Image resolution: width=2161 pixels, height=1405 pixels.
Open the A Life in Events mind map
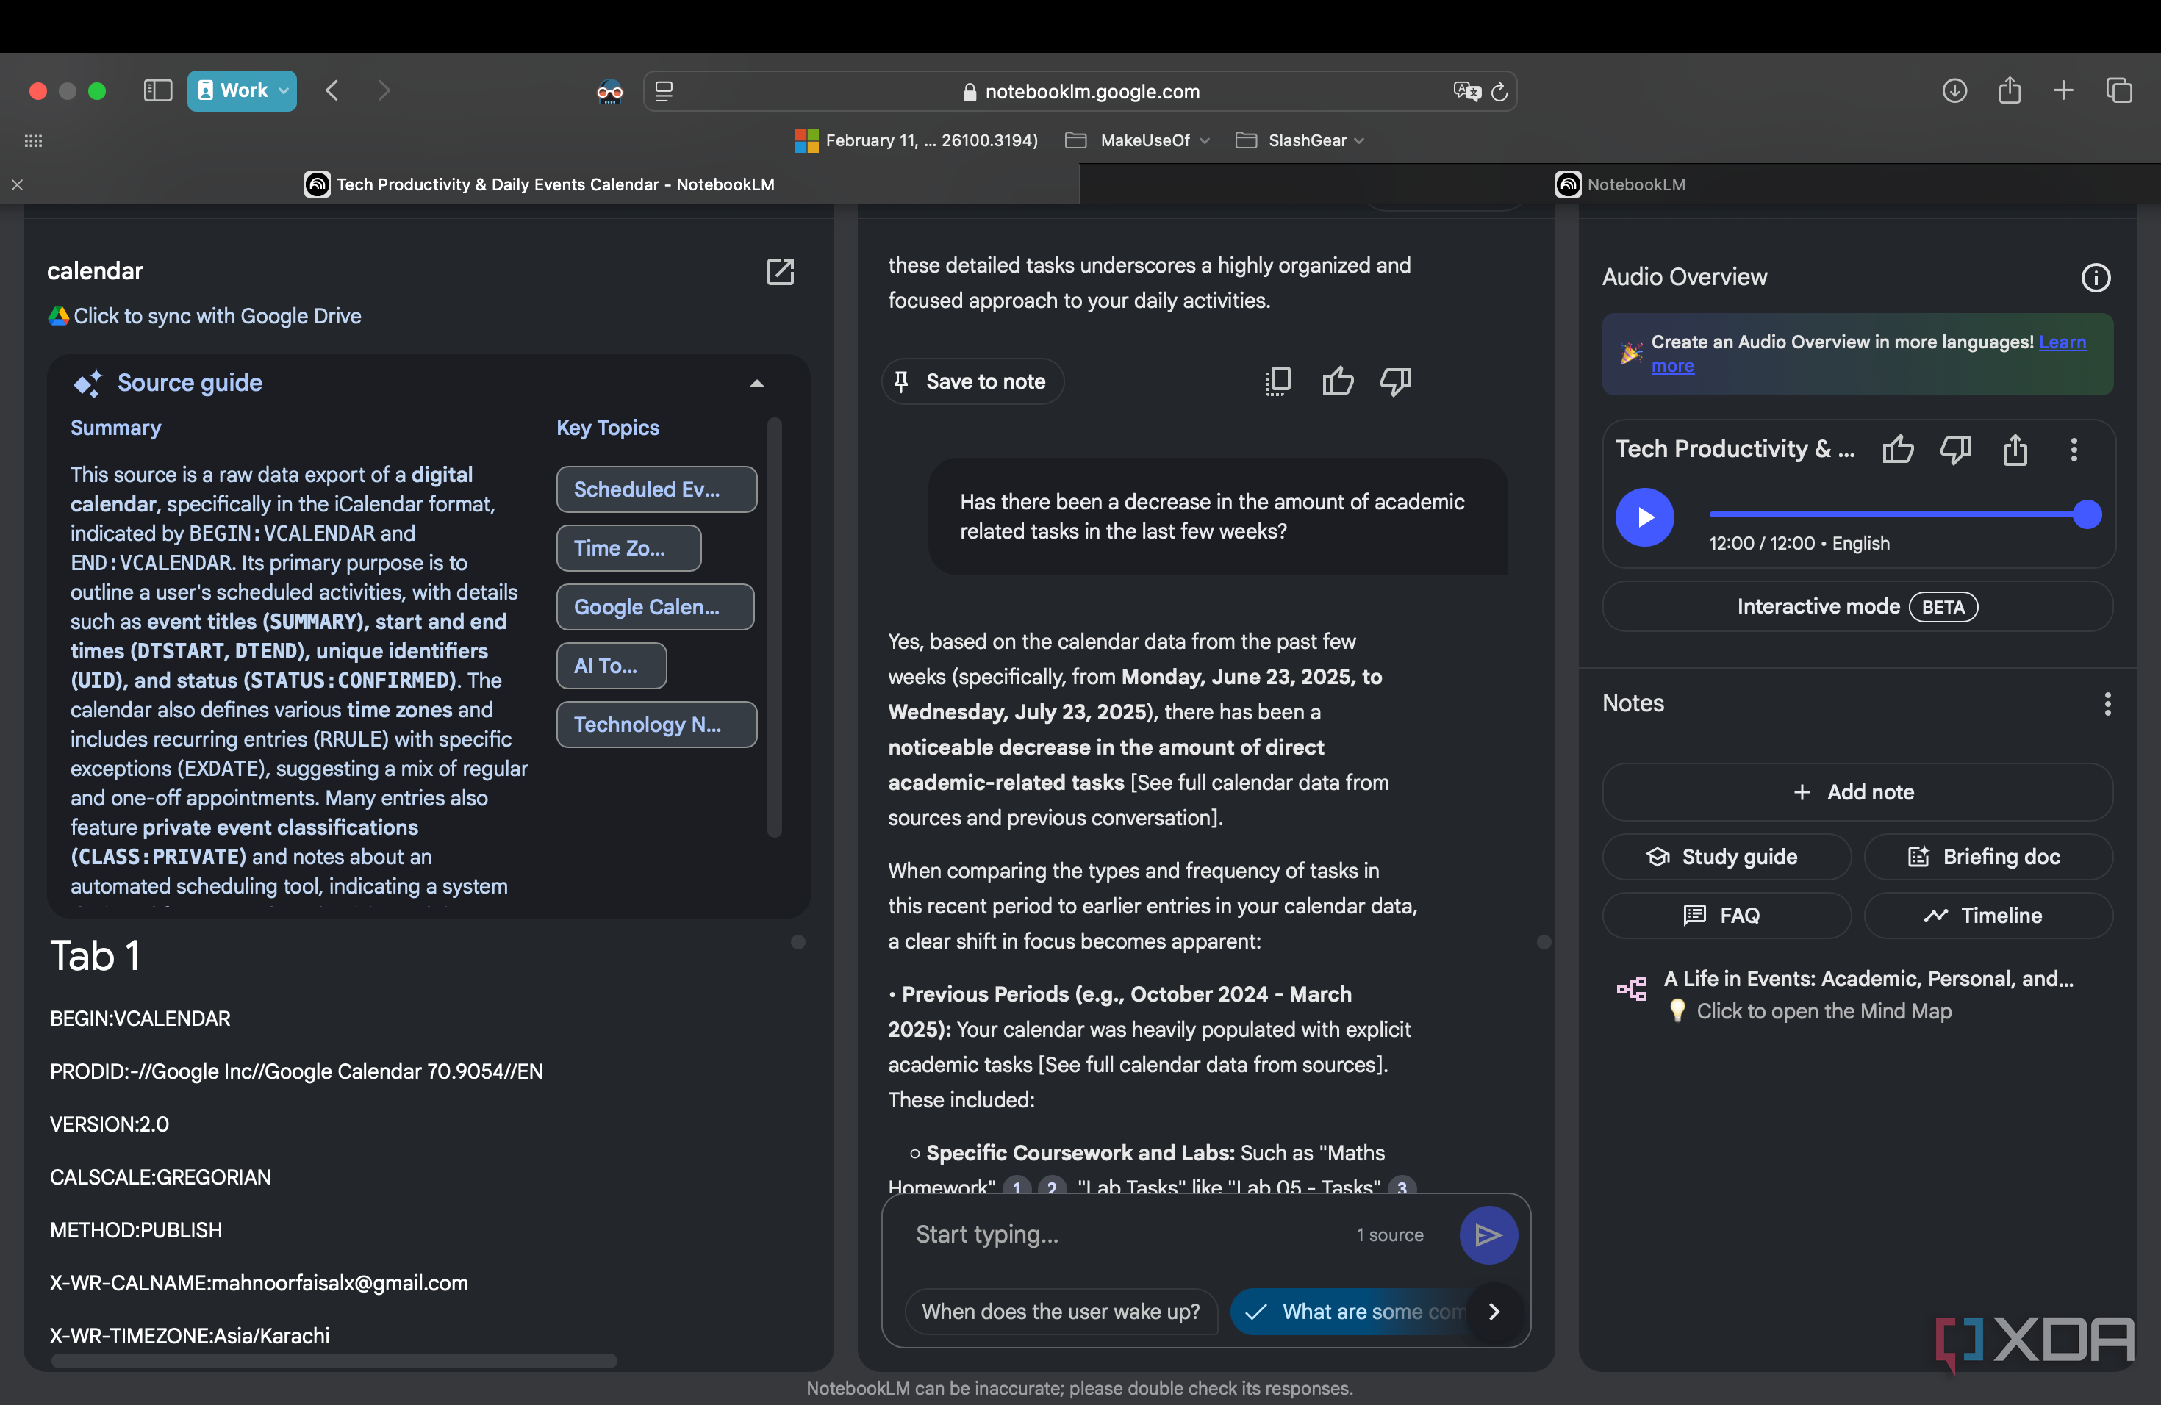[x=1857, y=993]
